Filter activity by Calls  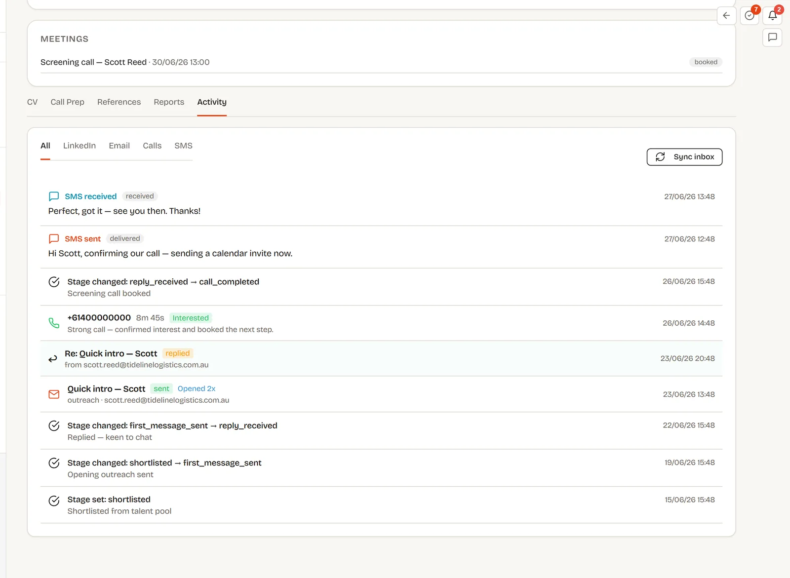[152, 146]
